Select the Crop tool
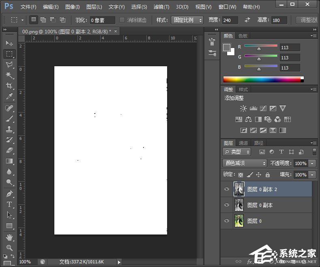The height and width of the screenshot is (267, 320). [x=9, y=85]
